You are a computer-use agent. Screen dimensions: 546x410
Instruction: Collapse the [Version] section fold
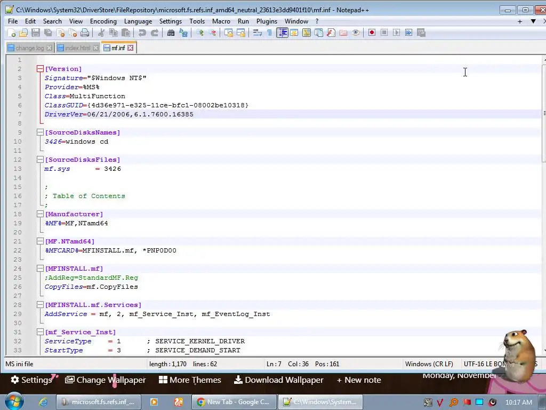40,69
